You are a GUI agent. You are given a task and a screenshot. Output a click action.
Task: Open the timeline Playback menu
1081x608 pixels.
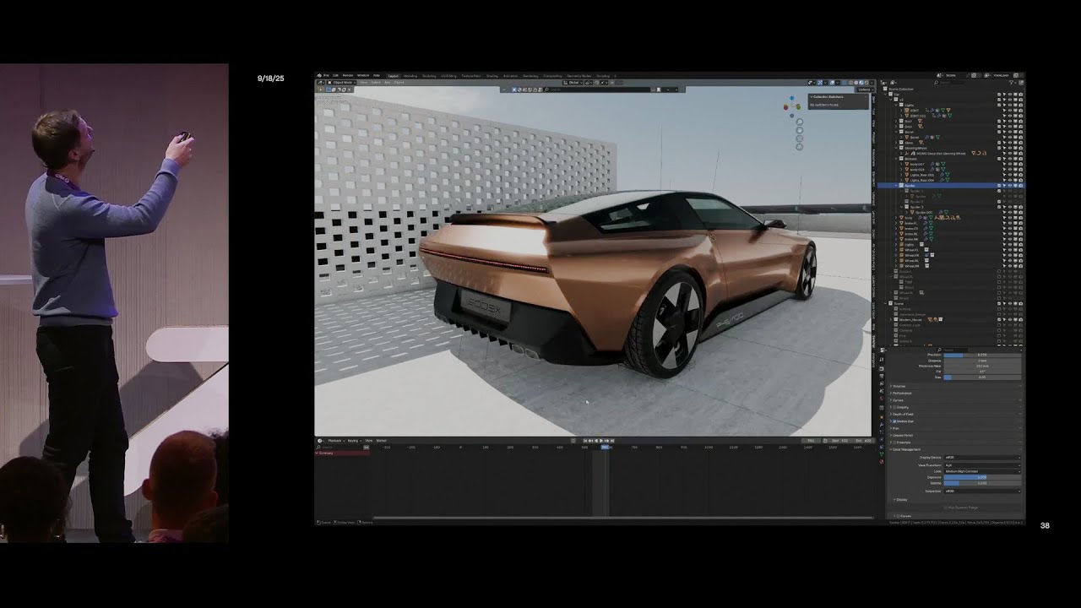click(334, 441)
